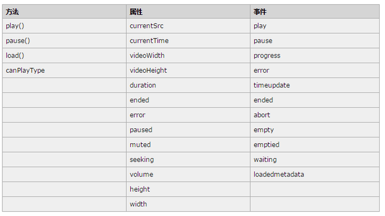Select the videoWidth property cell

188,56
